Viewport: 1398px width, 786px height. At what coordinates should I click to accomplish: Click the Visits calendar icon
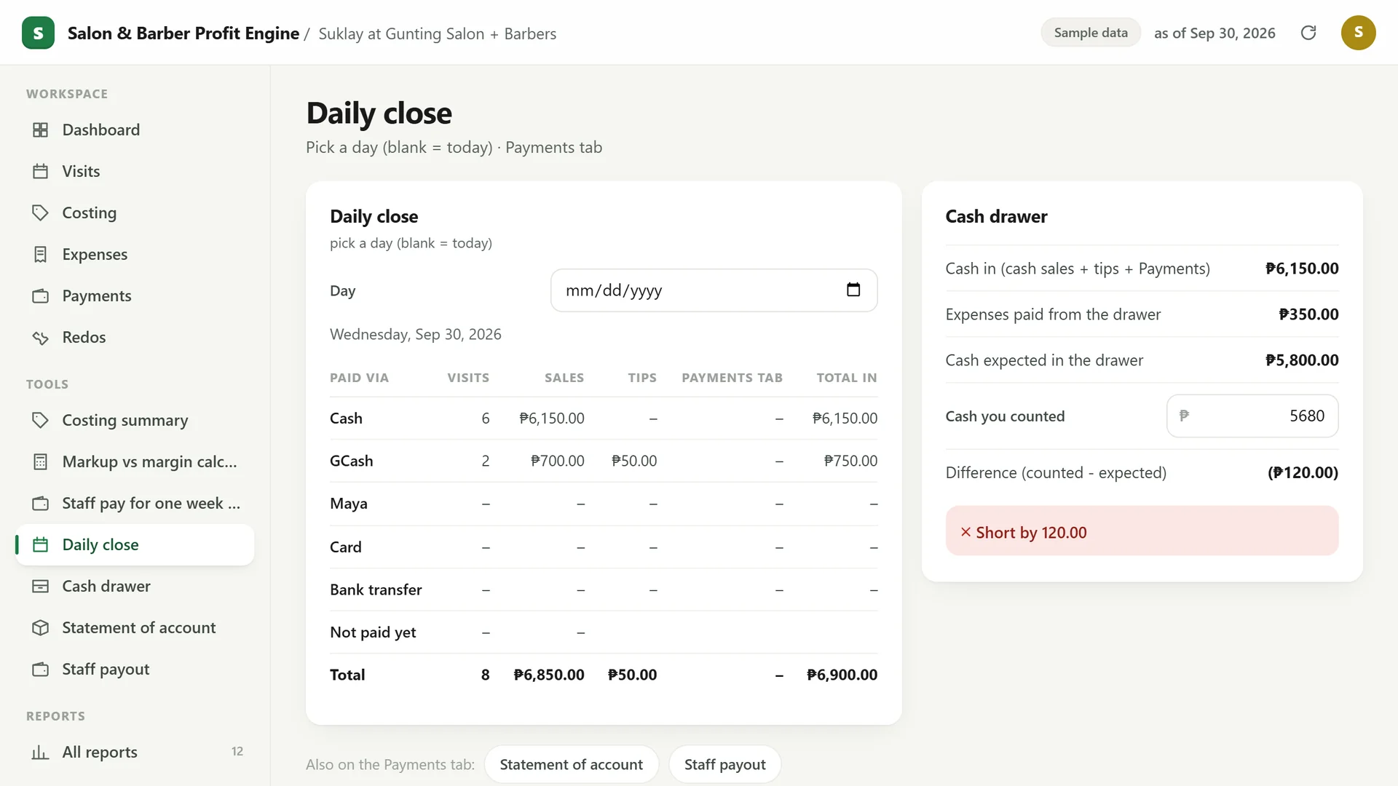click(41, 171)
